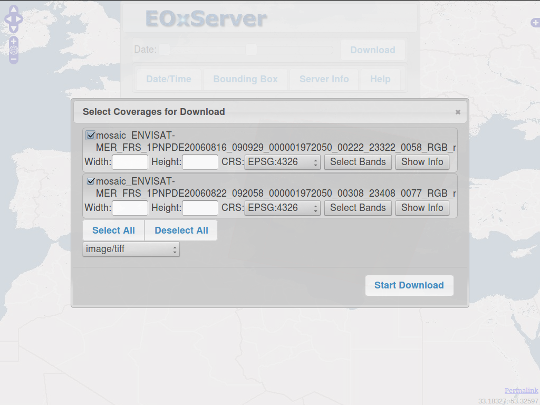Focus the Width field of the 20060816 coverage
Image resolution: width=540 pixels, height=405 pixels.
pos(130,162)
